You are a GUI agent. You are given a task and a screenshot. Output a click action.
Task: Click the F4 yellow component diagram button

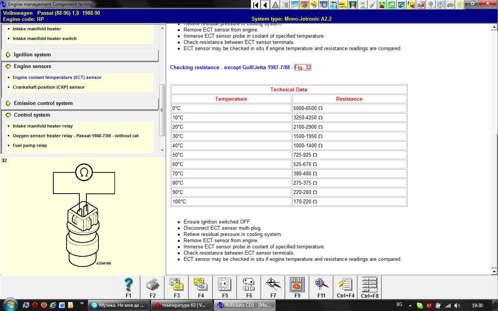pos(201,288)
